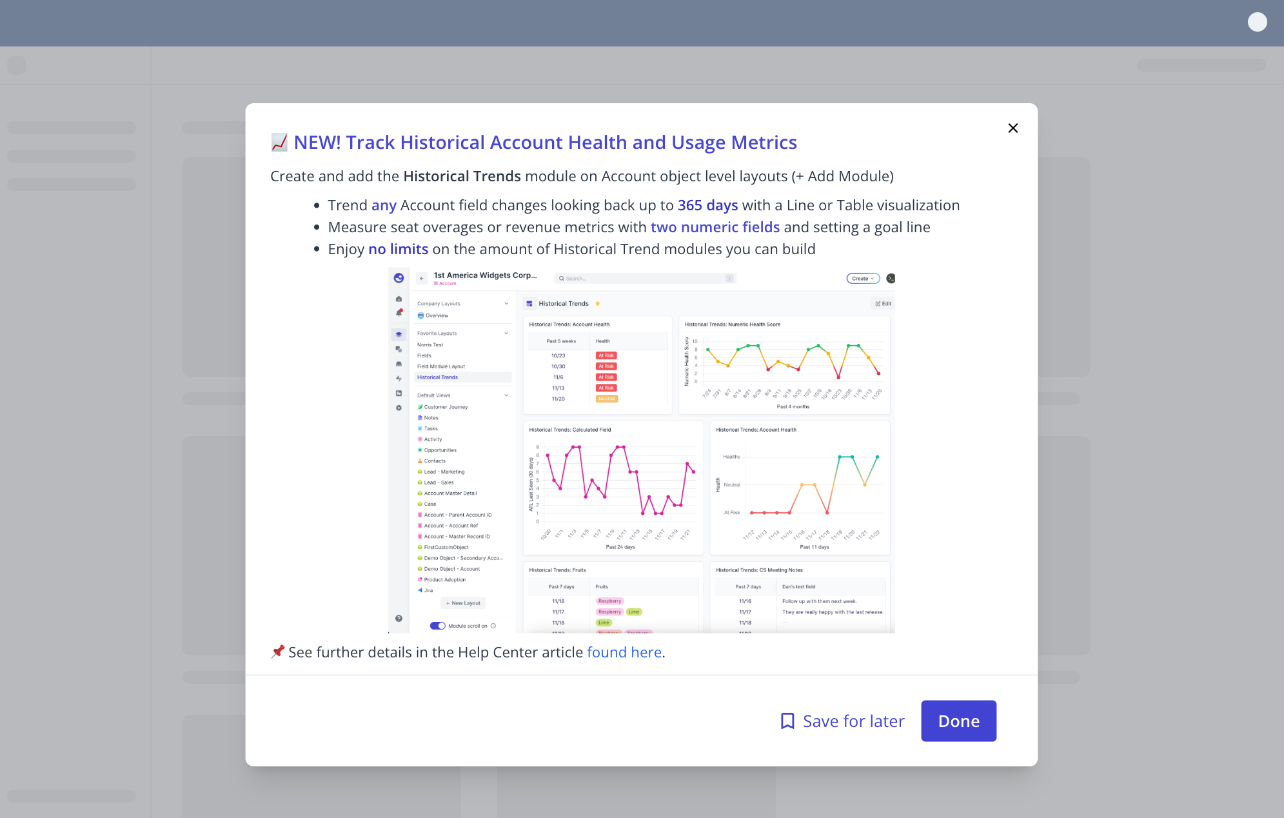Screen dimensions: 1284x818
Task: Click the terminal avatar icon beside Create
Action: [x=891, y=279]
